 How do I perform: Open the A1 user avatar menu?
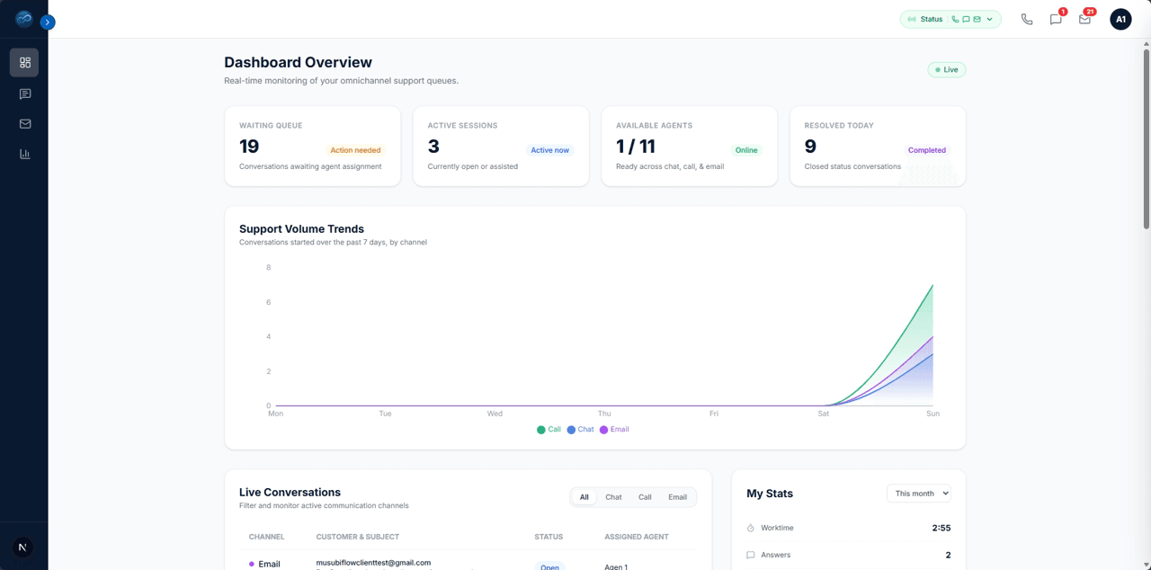[1120, 19]
